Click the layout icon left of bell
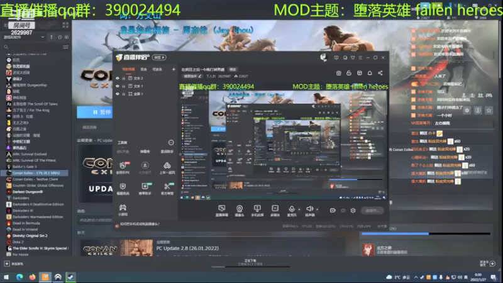 coord(359,73)
